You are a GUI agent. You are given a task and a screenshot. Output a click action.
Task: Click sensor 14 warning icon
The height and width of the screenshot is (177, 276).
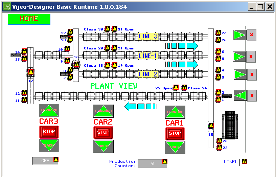pos(24,51)
